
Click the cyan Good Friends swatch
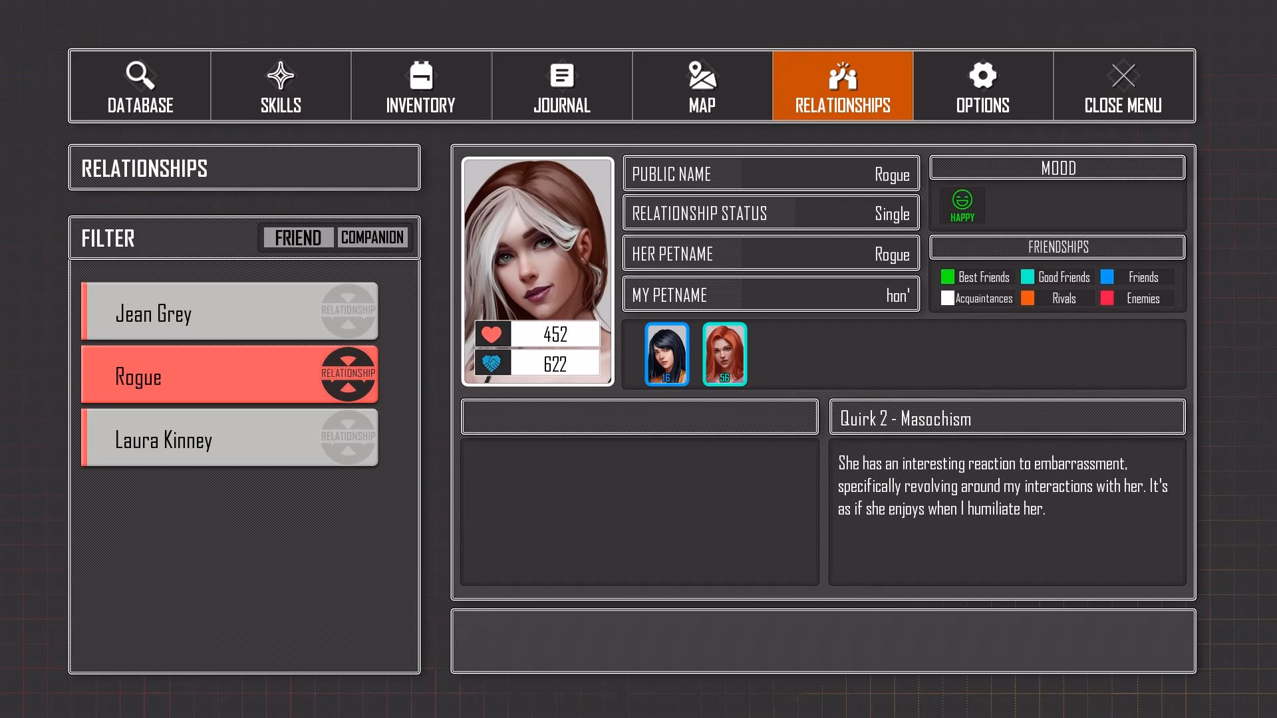pos(1028,277)
